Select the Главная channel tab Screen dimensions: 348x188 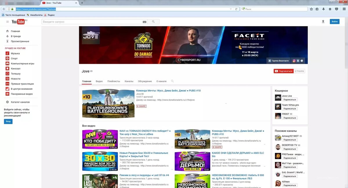[87, 81]
